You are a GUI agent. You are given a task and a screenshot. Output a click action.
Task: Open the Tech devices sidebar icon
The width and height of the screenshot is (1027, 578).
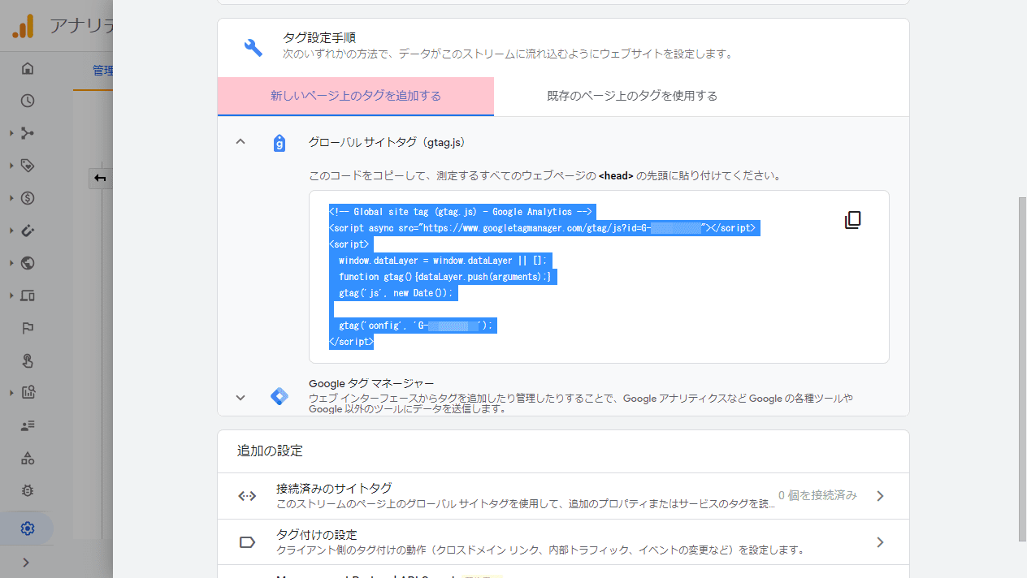tap(28, 295)
